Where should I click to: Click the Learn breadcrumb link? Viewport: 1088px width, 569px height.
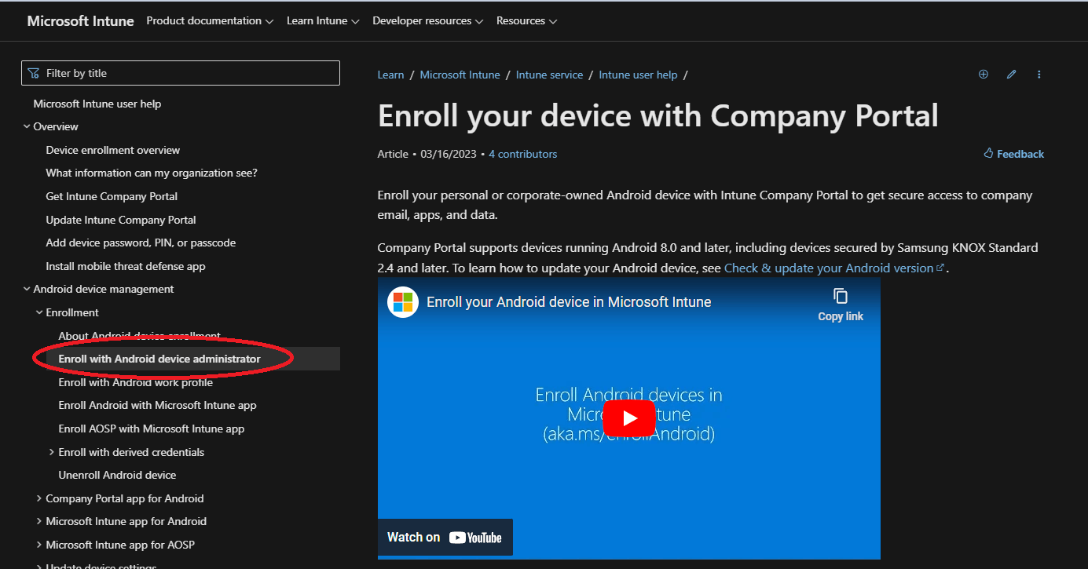click(x=390, y=75)
